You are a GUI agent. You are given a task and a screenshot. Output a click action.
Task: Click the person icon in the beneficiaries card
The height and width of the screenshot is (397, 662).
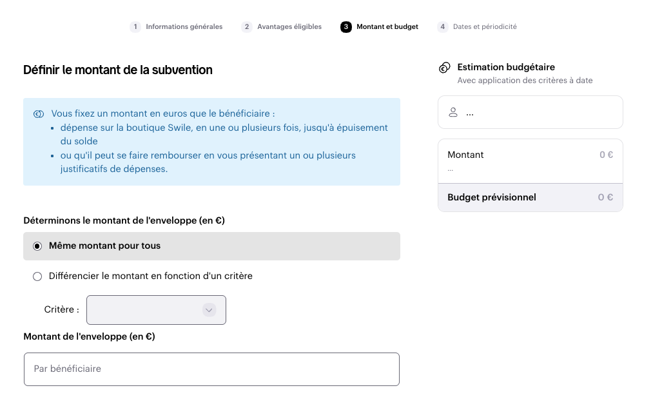coord(453,112)
